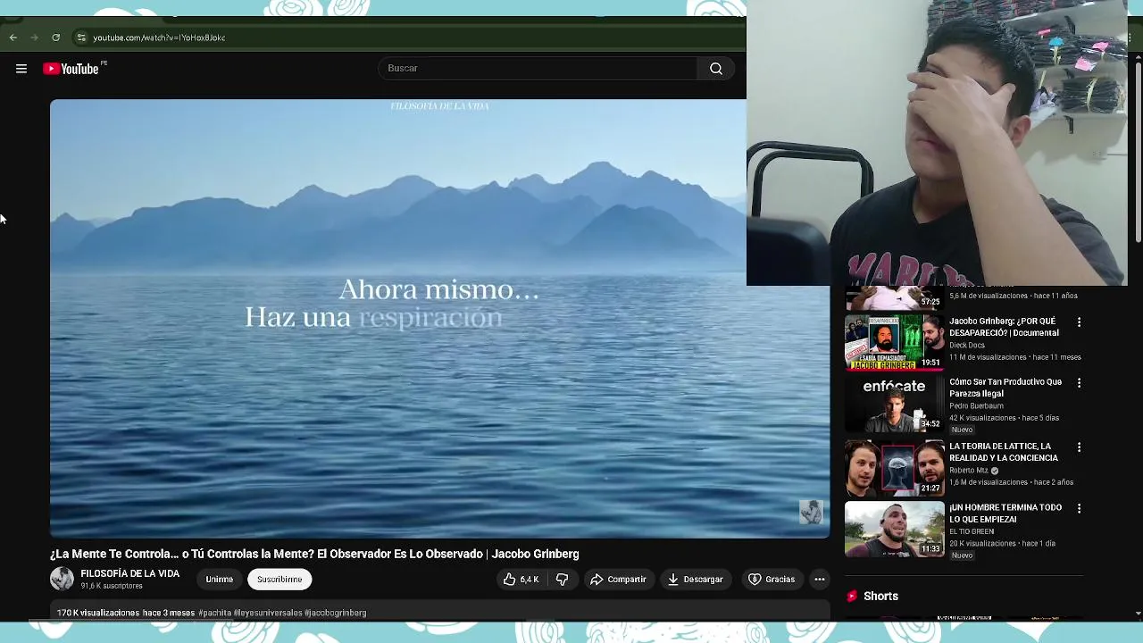The height and width of the screenshot is (643, 1143).
Task: Click the scrollbar down arrow
Action: point(1138,614)
